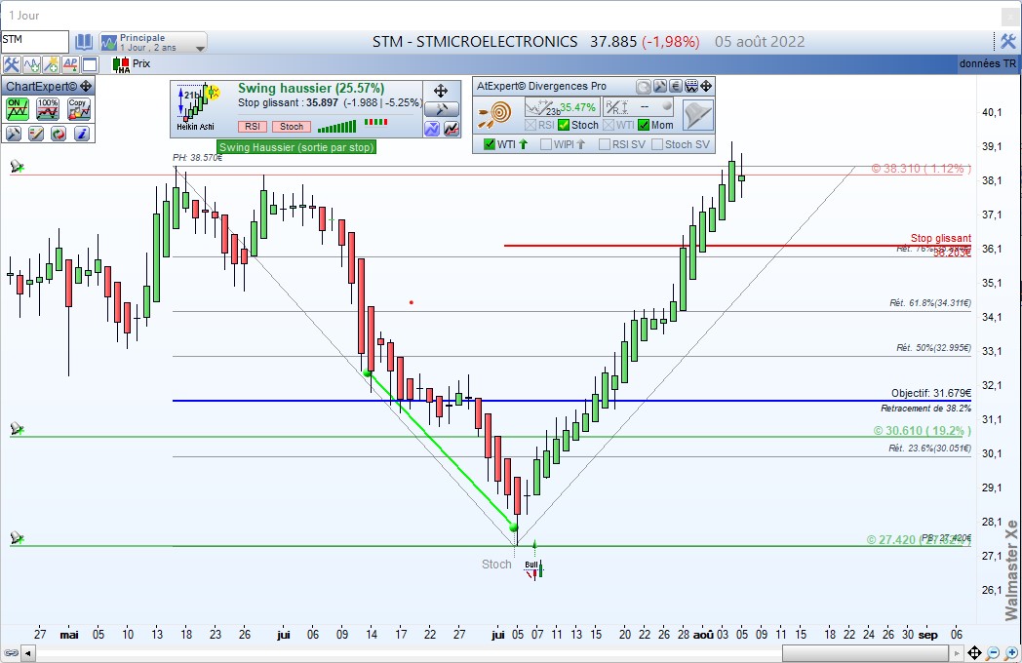Click the STM ticker input field
The height and width of the screenshot is (663, 1022).
34,41
